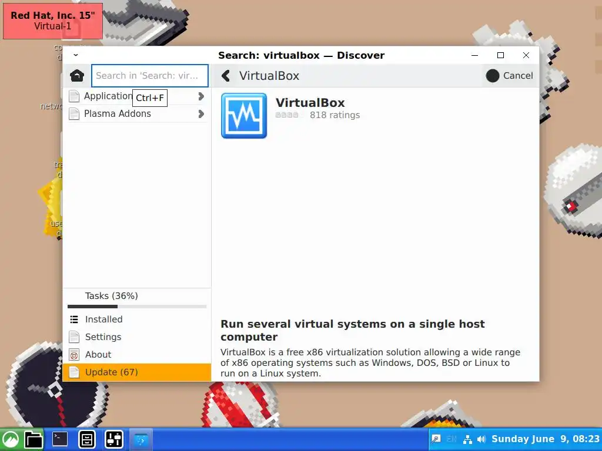Open the archive drawer icon in taskbar
The height and width of the screenshot is (451, 602).
pos(87,439)
